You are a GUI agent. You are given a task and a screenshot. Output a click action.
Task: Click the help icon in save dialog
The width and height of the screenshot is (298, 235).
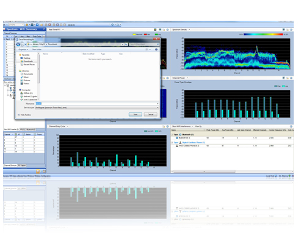(156, 49)
